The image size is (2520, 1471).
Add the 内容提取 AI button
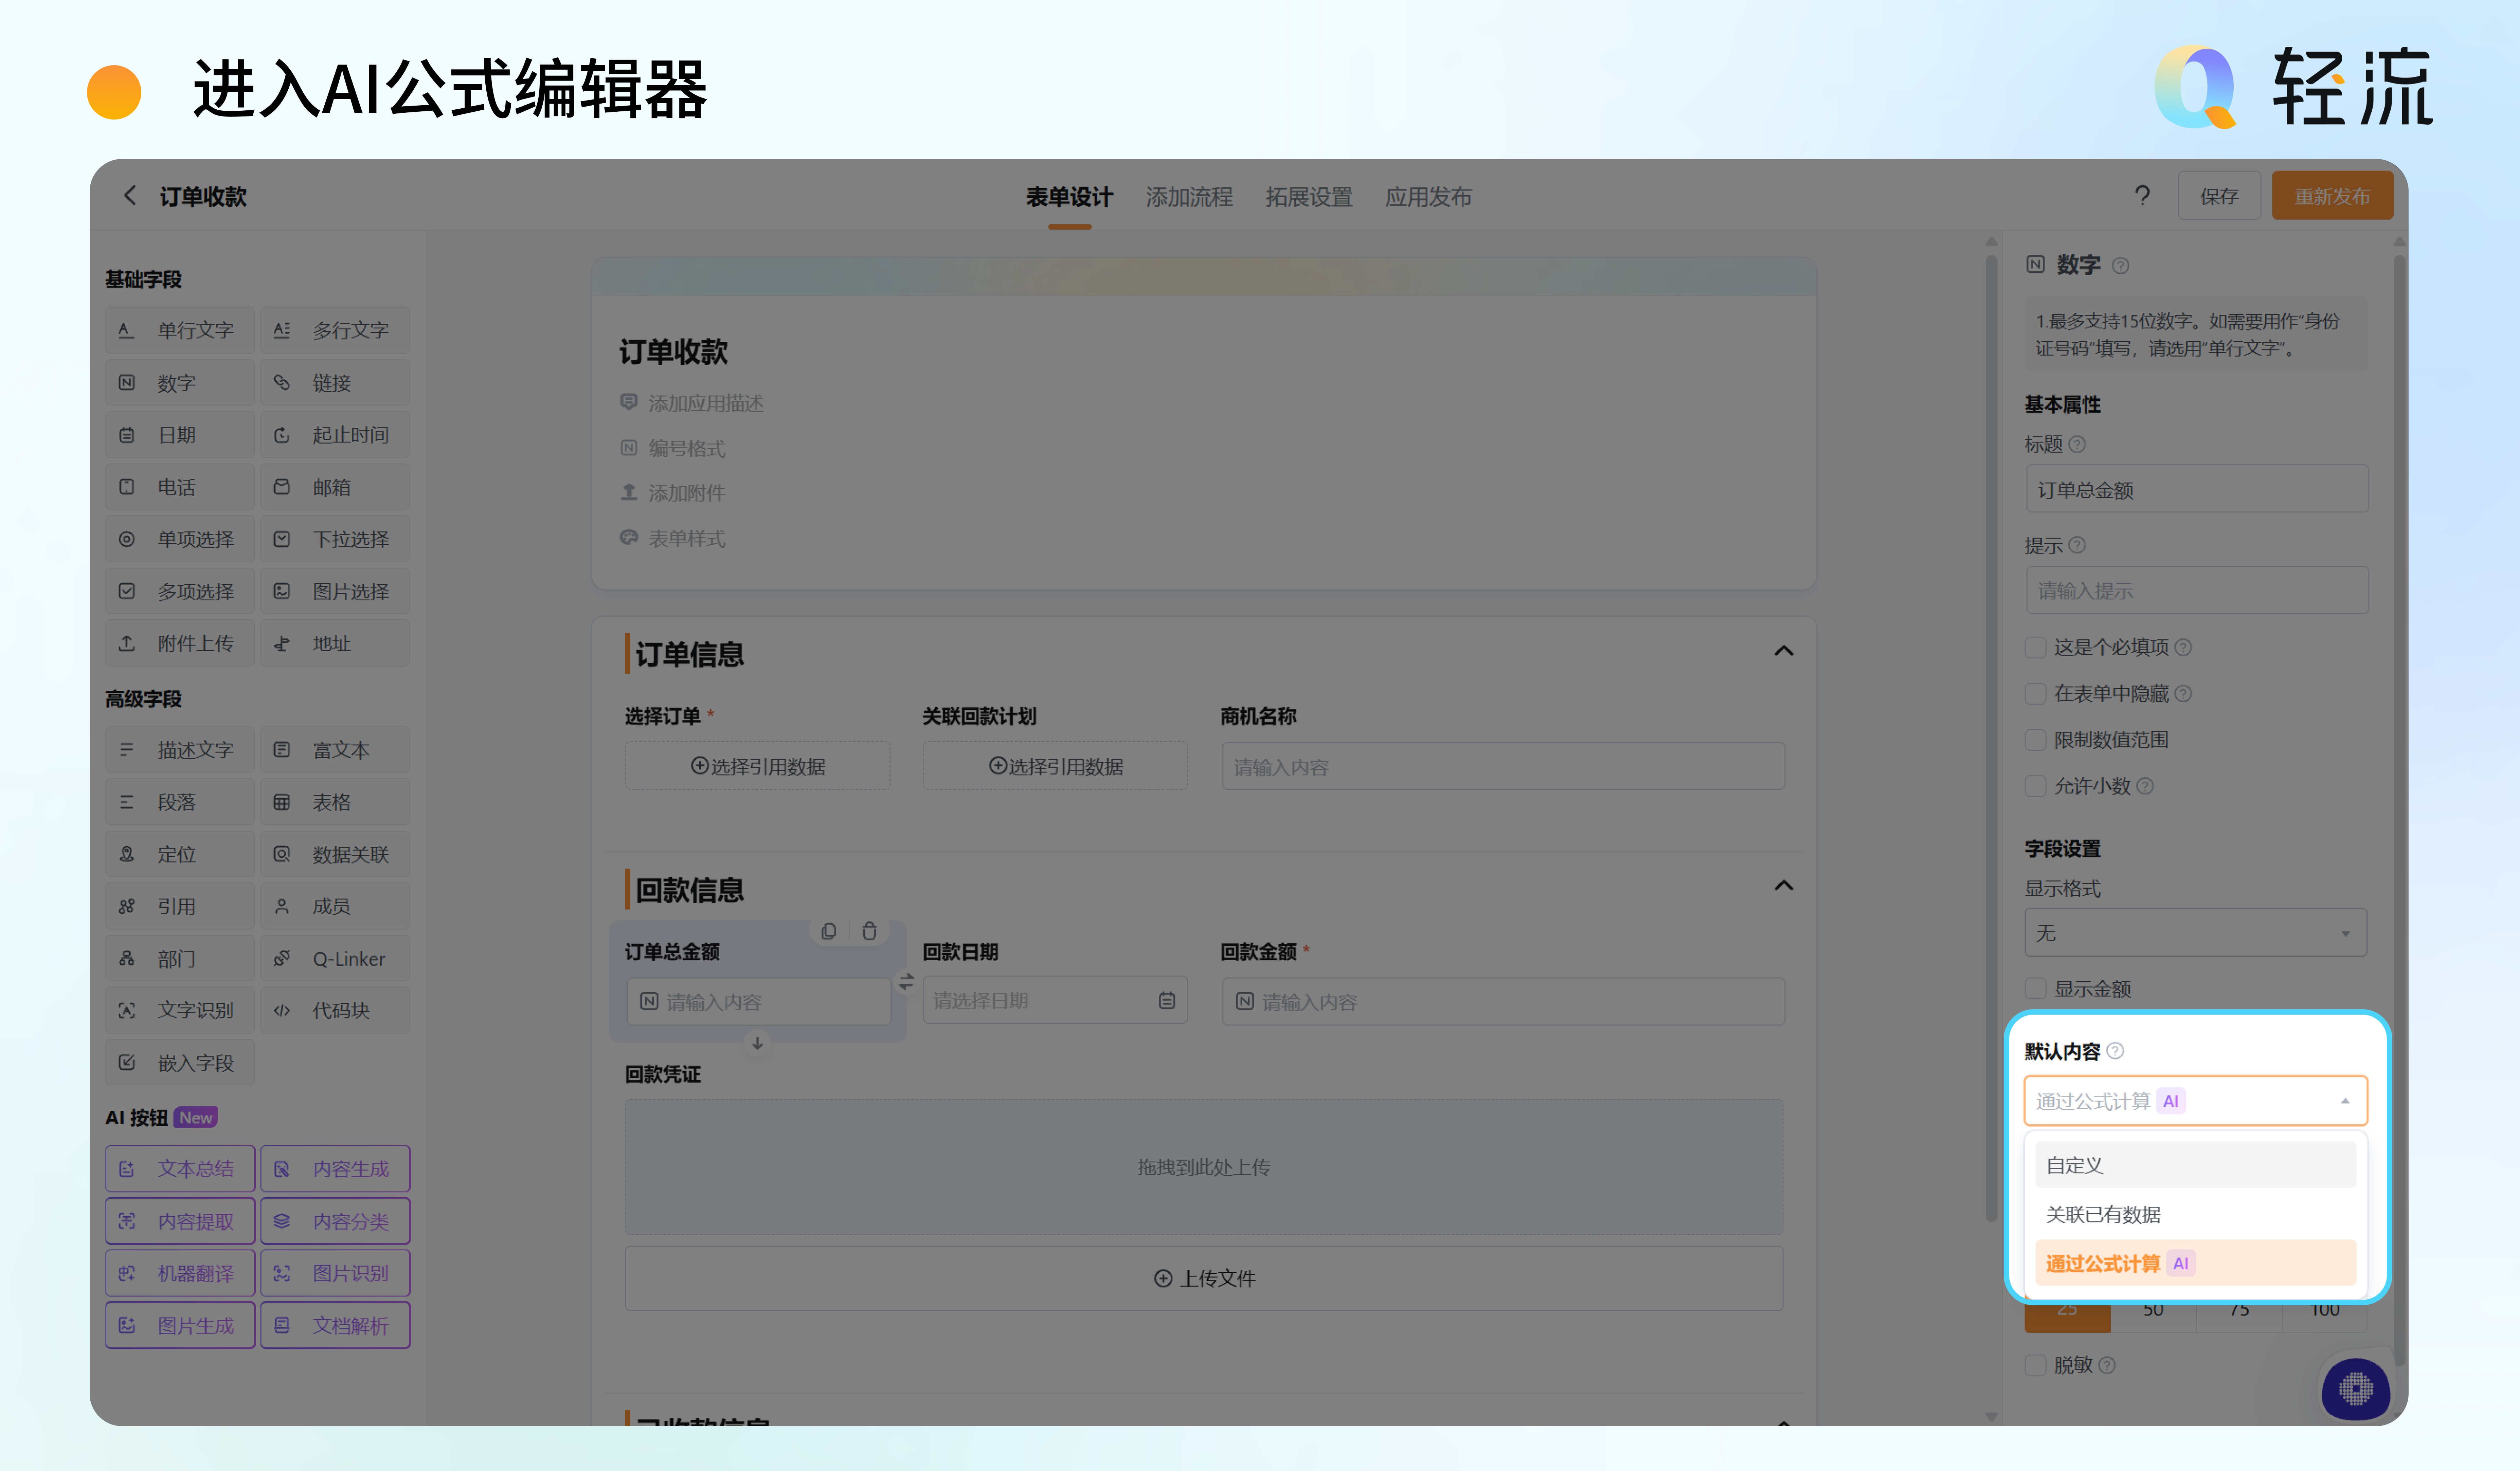pos(180,1221)
